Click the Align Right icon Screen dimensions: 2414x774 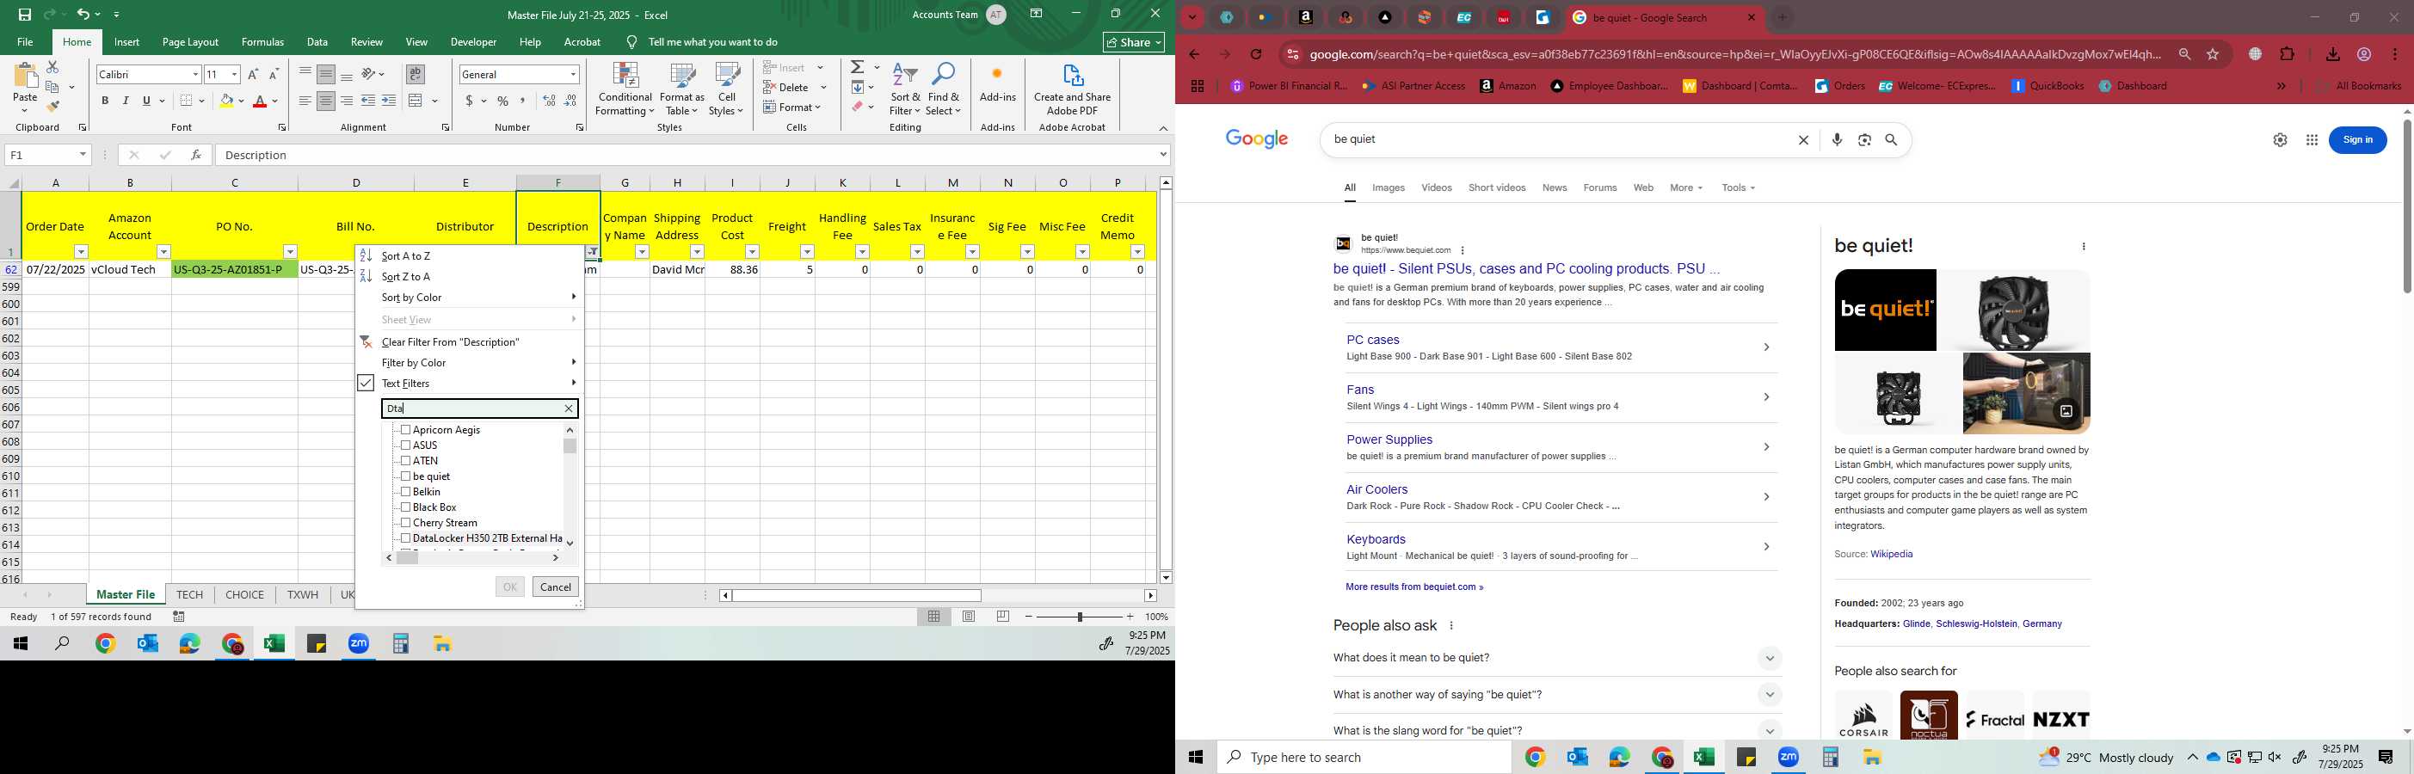(347, 101)
